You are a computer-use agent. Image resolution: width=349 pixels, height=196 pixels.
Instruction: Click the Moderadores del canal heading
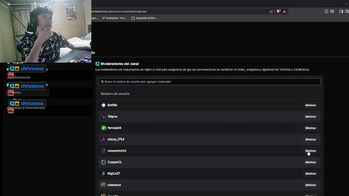pyautogui.click(x=120, y=64)
